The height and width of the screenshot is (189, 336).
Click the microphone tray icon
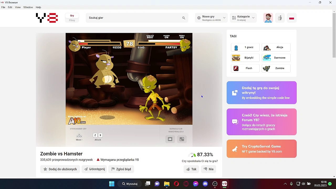point(291,184)
